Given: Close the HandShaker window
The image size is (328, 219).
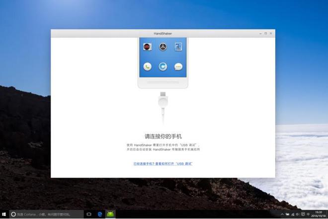Looking at the screenshot, I should [x=271, y=33].
